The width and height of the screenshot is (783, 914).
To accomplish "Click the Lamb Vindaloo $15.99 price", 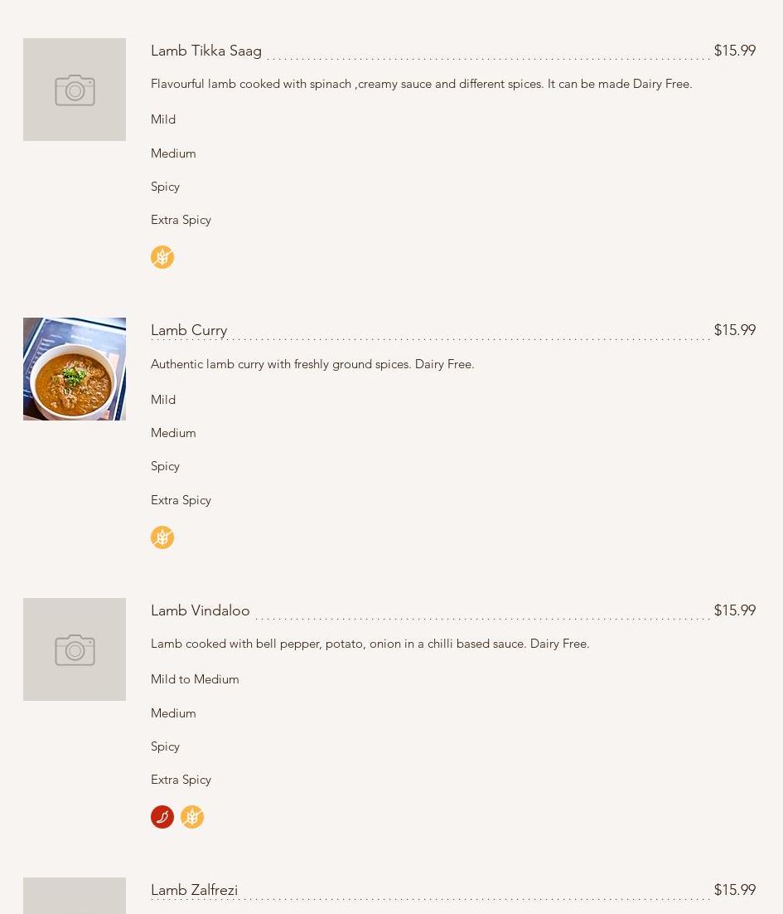I will tap(734, 610).
